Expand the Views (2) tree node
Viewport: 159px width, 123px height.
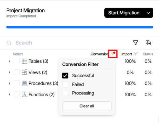(x=10, y=72)
